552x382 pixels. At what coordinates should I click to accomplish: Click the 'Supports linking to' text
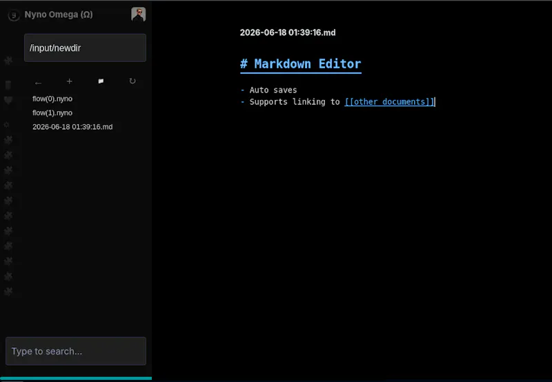(x=295, y=102)
